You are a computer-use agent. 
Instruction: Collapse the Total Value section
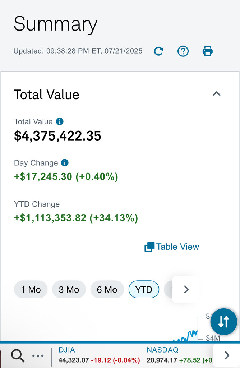tap(216, 94)
